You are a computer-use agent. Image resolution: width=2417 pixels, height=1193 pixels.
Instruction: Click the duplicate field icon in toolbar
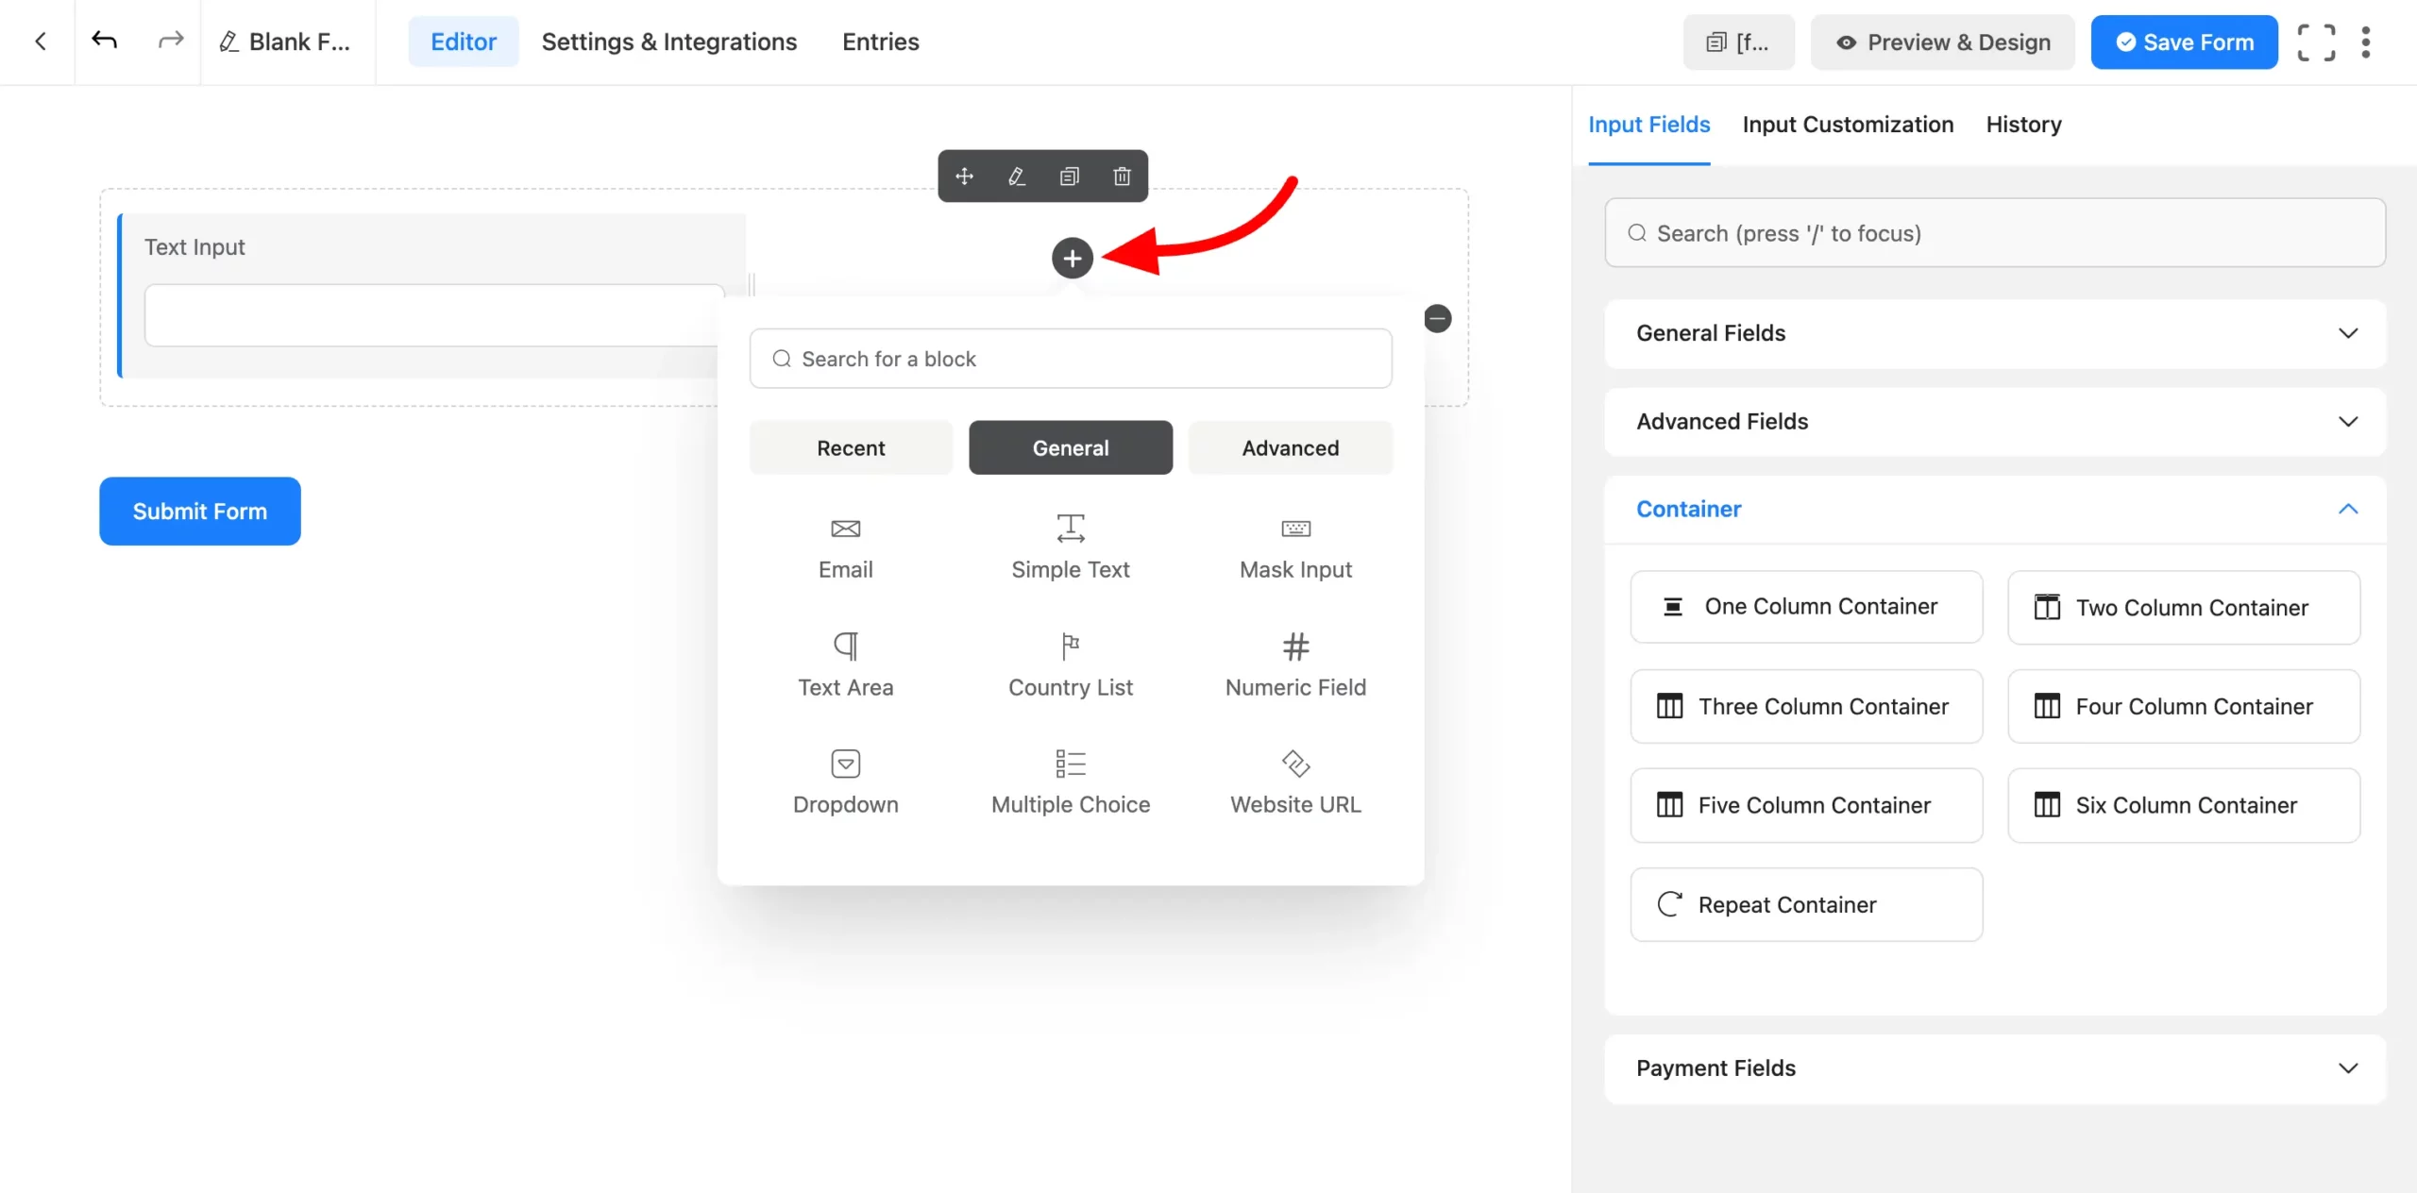(x=1069, y=176)
